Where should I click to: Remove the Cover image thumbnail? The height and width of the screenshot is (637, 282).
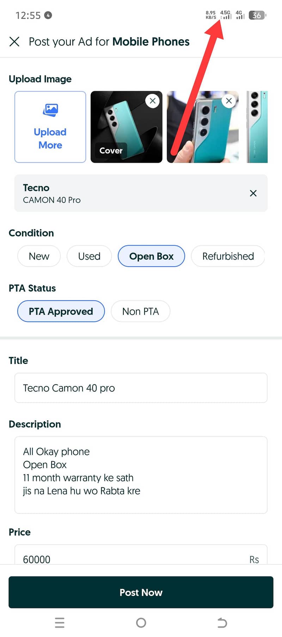pyautogui.click(x=152, y=101)
